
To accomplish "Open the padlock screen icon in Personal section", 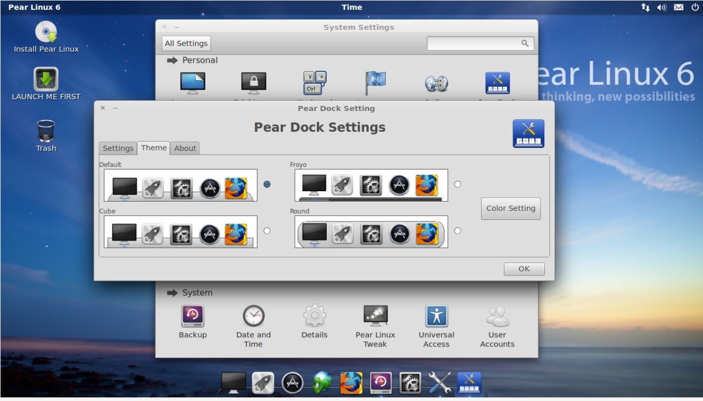I will tap(254, 83).
